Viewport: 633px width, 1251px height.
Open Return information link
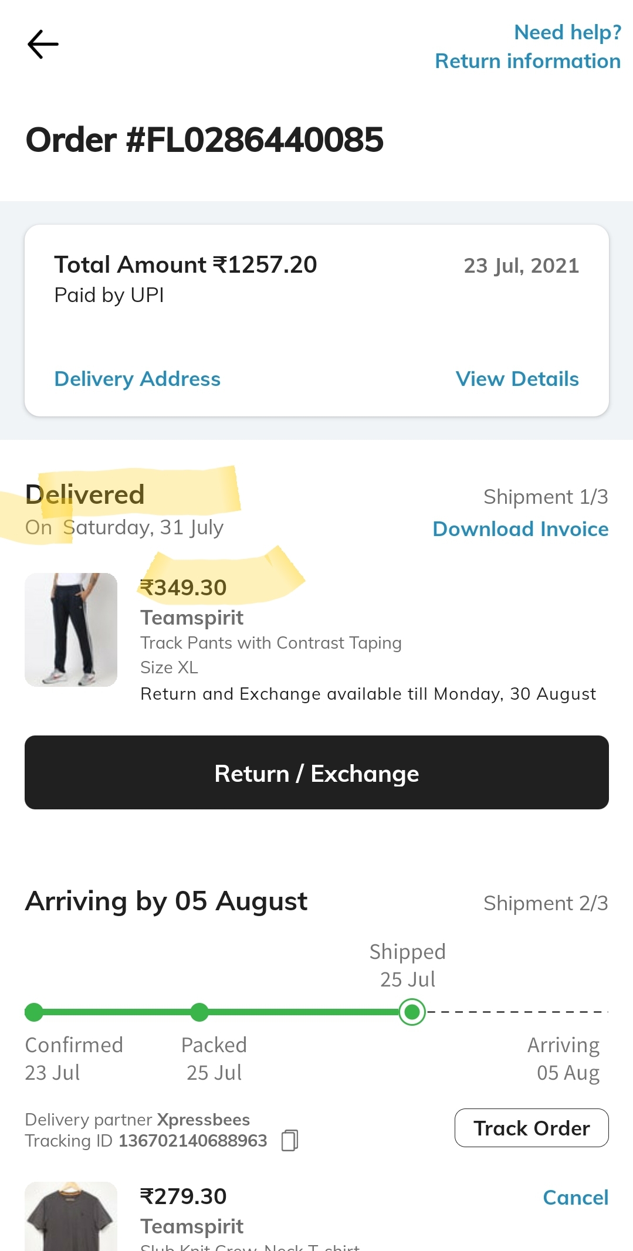tap(527, 61)
